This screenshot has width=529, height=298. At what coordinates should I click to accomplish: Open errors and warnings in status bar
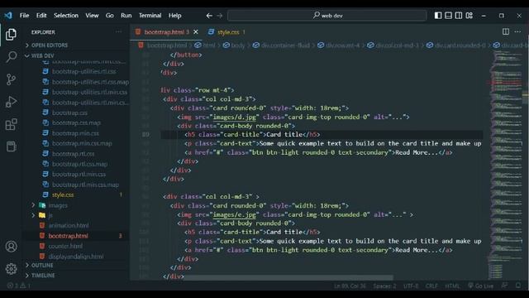pyautogui.click(x=19, y=286)
